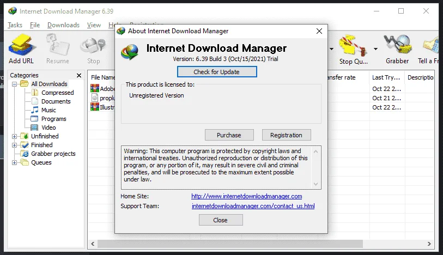Image resolution: width=443 pixels, height=255 pixels.
Task: Click the Oct 21 last try cell
Action: (386, 98)
